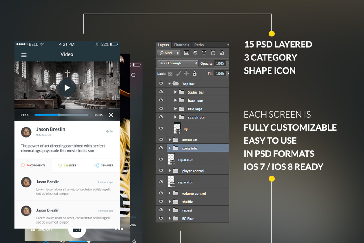Switch to the Channels tab
Screen dimensions: 364x243
(x=181, y=45)
